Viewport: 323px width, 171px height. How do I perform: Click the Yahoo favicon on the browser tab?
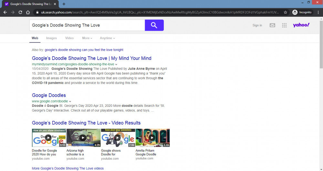click(6, 4)
